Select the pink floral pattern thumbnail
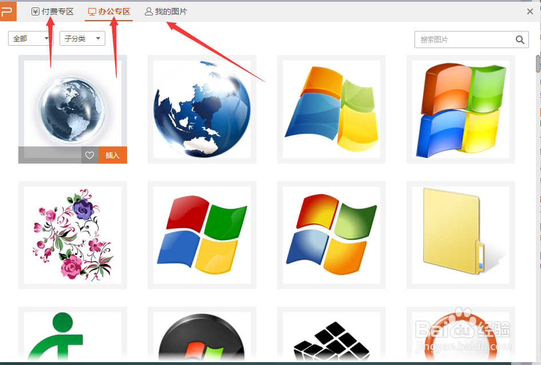541x365 pixels. [73, 235]
